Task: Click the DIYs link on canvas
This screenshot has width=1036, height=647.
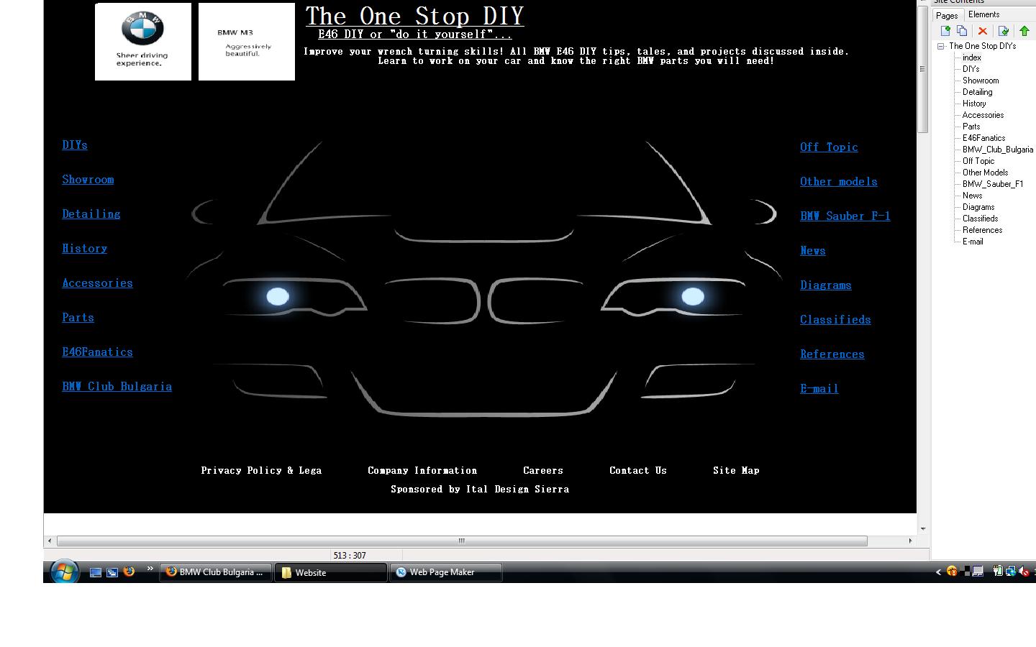Action: pyautogui.click(x=75, y=144)
